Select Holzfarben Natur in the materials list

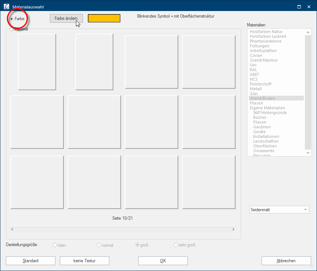266,32
